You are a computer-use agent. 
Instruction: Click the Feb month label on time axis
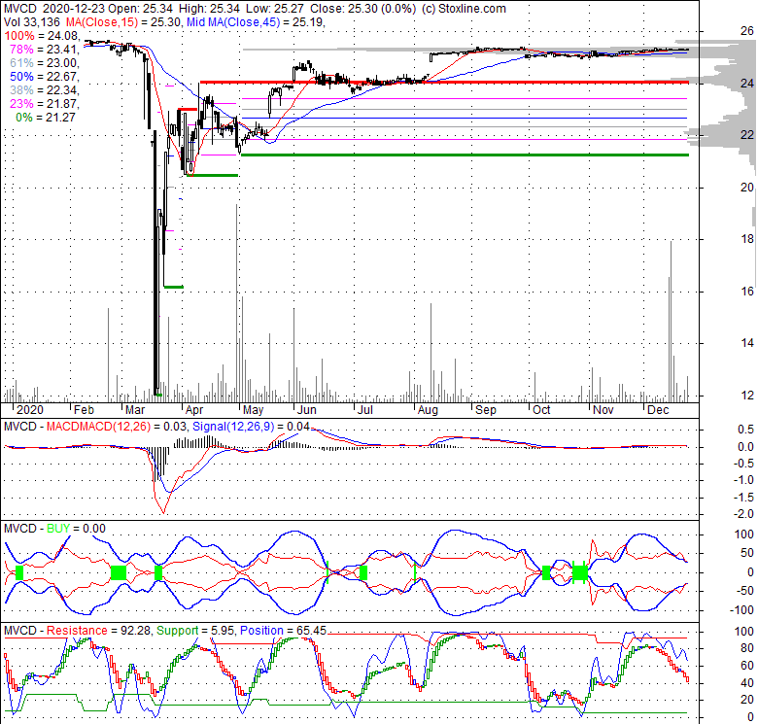point(84,410)
